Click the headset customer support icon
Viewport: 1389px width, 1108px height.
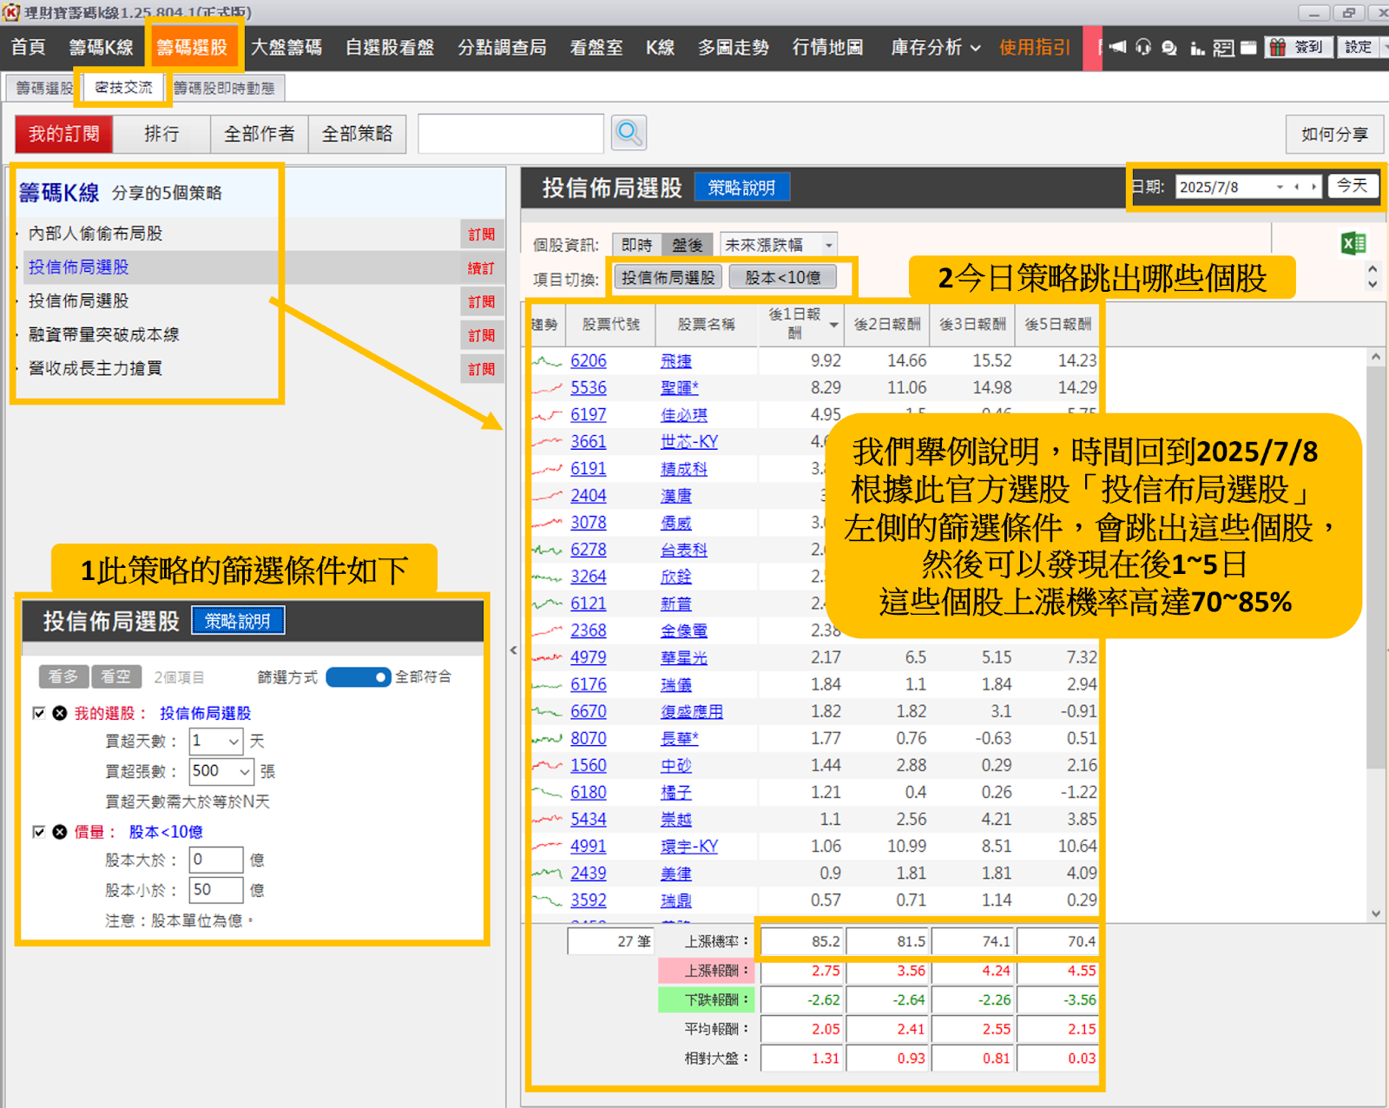pos(1143,48)
